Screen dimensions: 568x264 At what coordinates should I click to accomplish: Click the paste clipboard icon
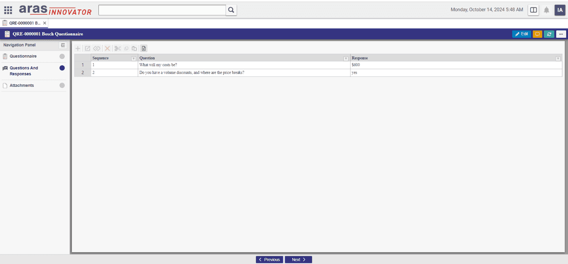(134, 48)
